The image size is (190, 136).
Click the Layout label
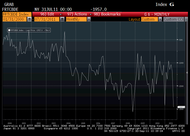pos(134,19)
